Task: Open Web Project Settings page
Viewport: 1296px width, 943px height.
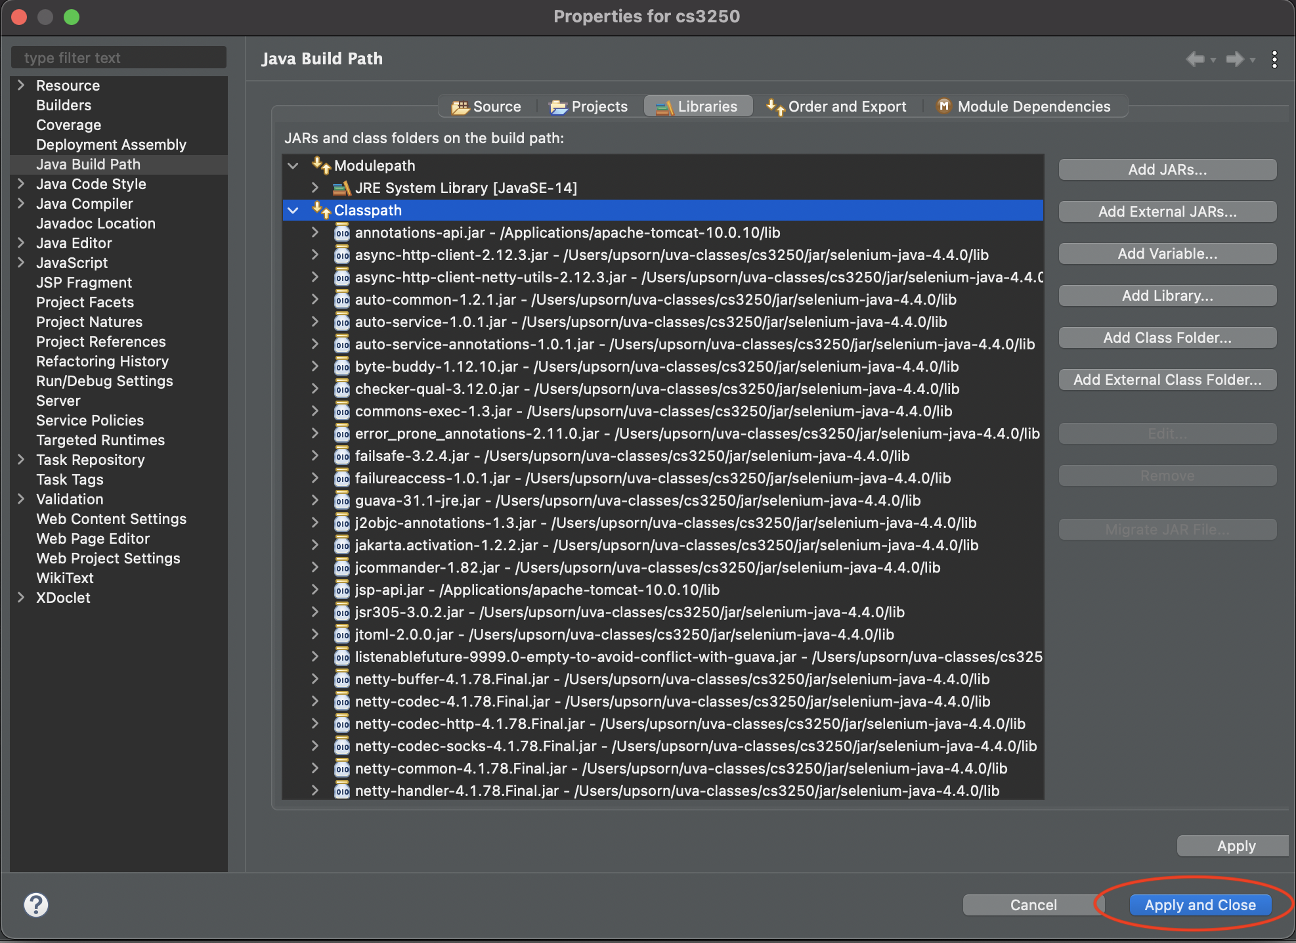Action: (x=108, y=558)
